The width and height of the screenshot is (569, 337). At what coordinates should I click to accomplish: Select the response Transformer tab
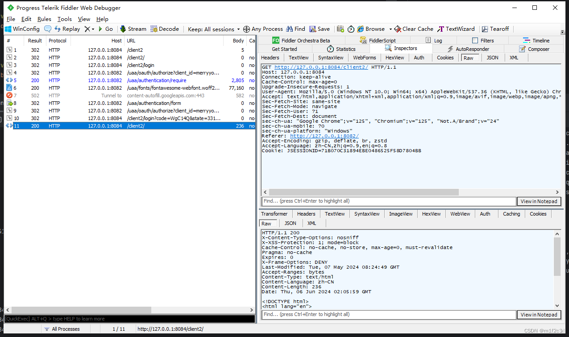(274, 214)
